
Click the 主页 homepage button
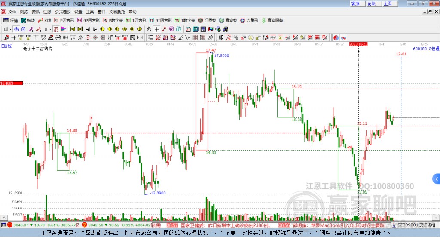pos(390,3)
